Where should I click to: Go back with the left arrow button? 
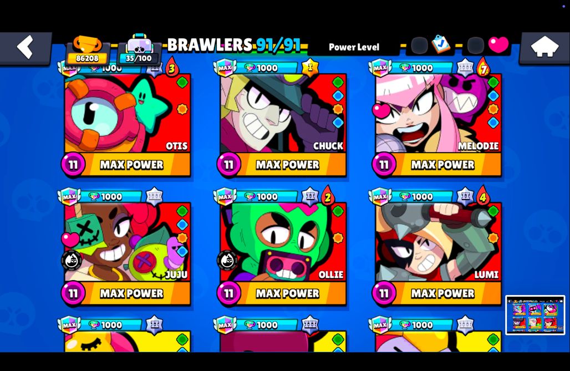pos(26,48)
